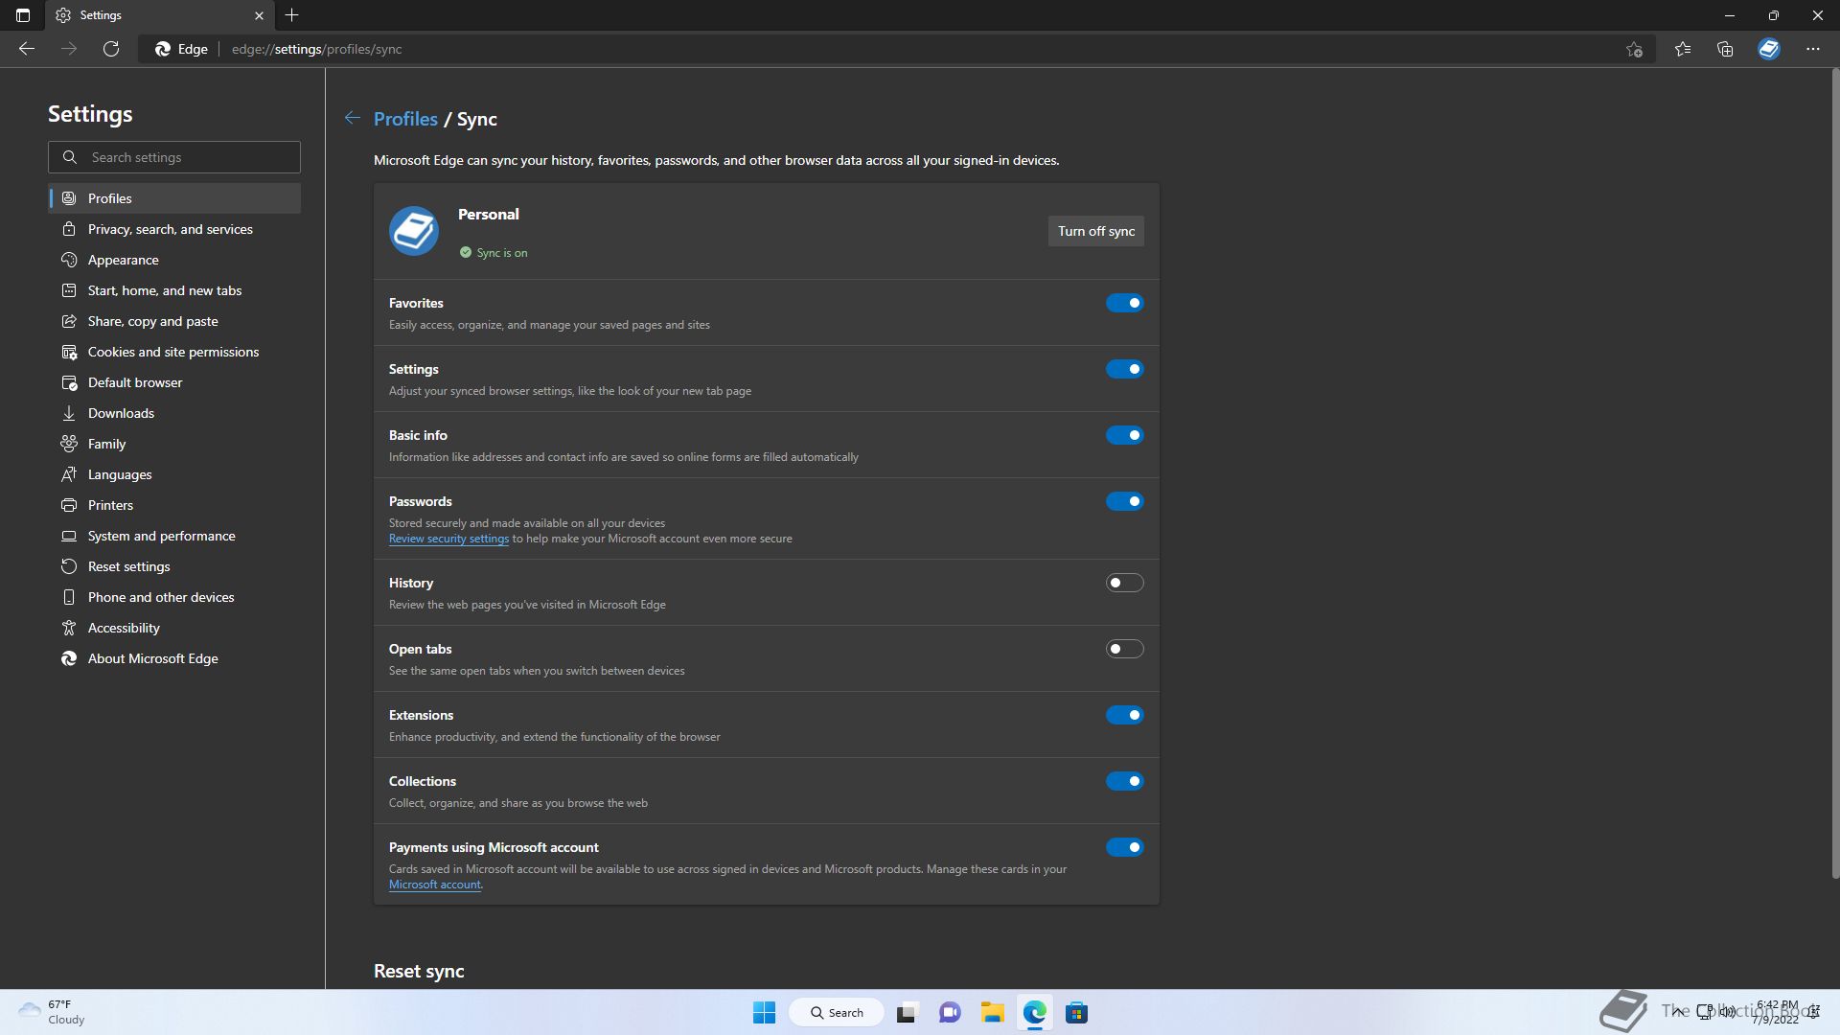Open Reset settings page
This screenshot has height=1035, width=1840.
click(174, 566)
